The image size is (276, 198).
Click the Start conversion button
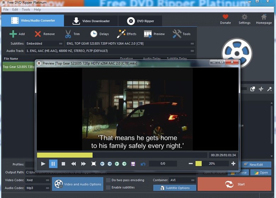(x=234, y=184)
